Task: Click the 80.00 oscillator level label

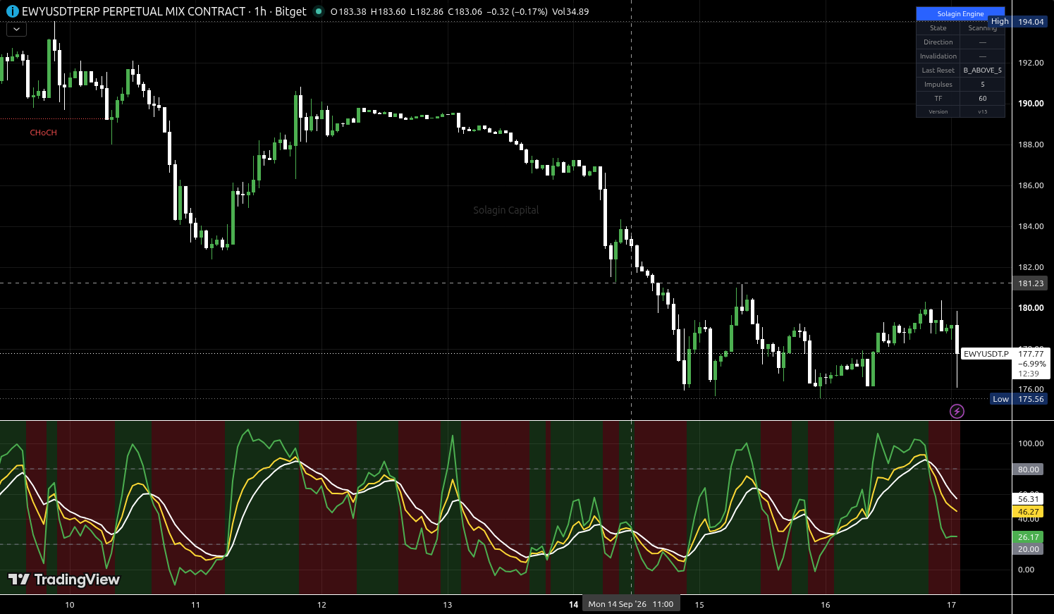Action: [1028, 469]
